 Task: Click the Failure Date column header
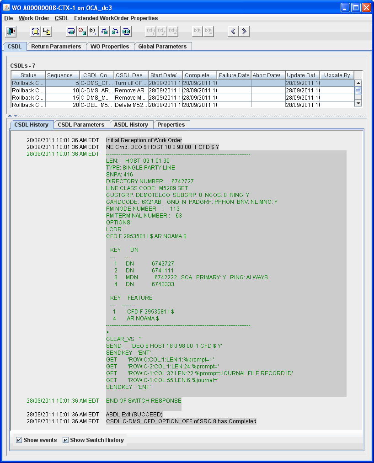click(234, 75)
